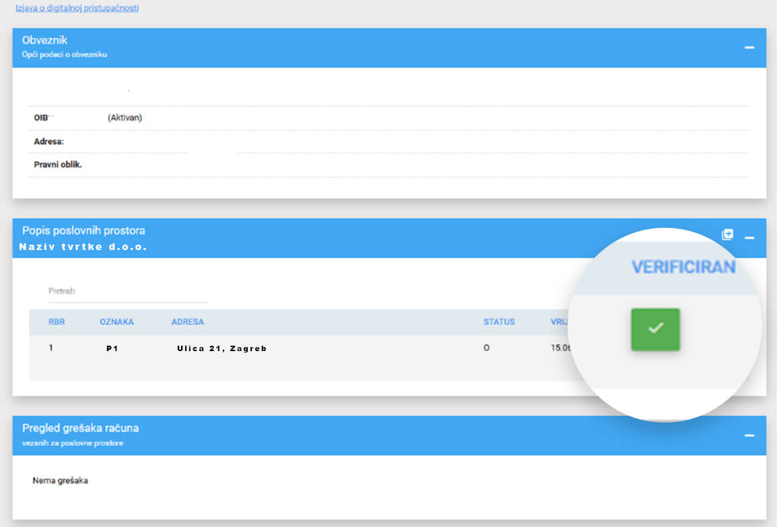Screen dimensions: 783x527
Task: Collapse the Obveznik panel
Action: click(x=749, y=48)
